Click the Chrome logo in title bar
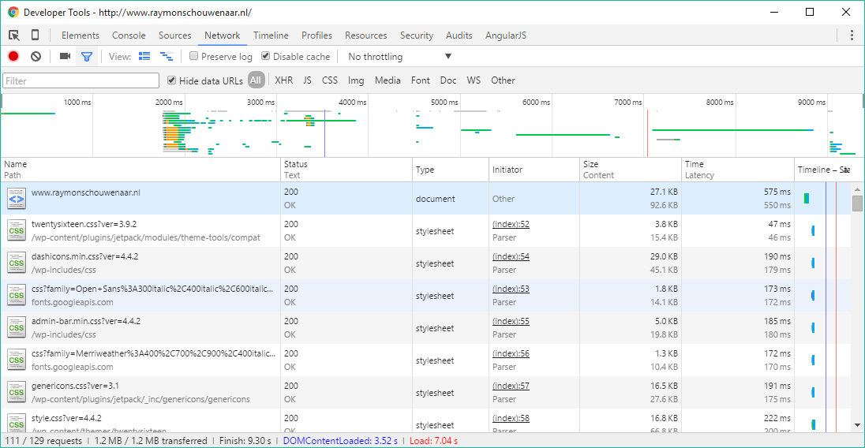Image resolution: width=865 pixels, height=448 pixels. click(13, 12)
